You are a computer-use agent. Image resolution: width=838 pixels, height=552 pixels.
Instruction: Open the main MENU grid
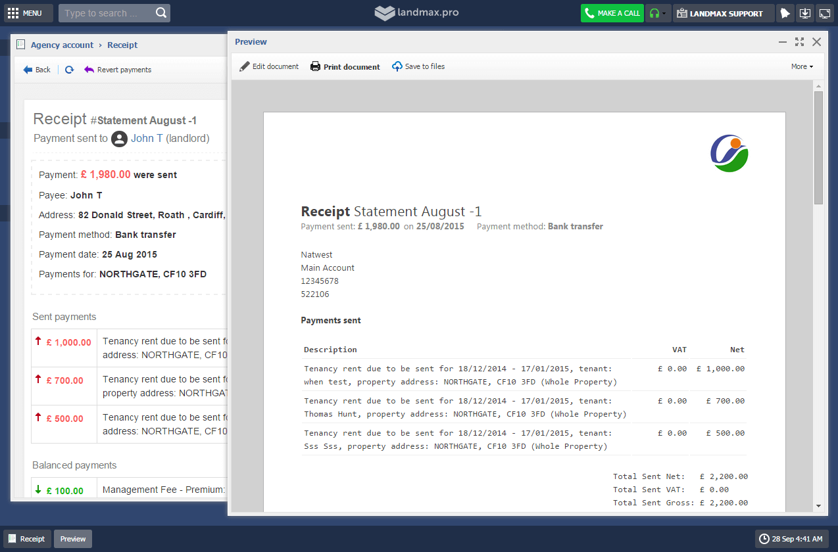(25, 13)
